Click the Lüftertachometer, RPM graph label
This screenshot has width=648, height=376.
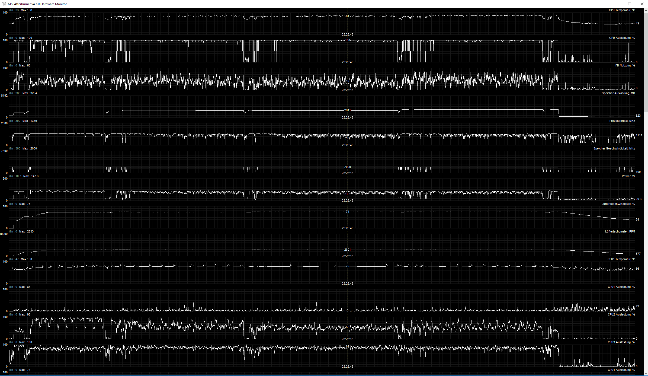coord(620,232)
